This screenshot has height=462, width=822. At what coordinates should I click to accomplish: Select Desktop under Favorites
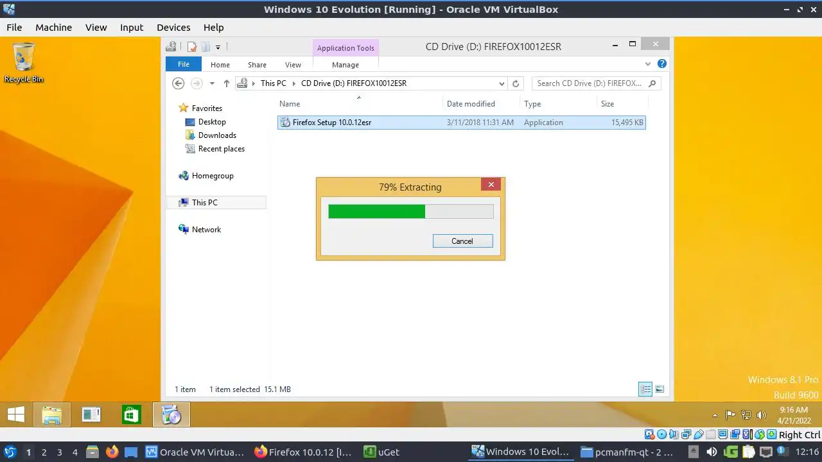point(205,122)
